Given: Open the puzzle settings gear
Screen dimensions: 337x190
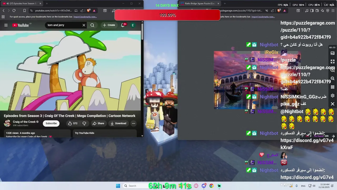Looking at the screenshot, I should [333, 96].
